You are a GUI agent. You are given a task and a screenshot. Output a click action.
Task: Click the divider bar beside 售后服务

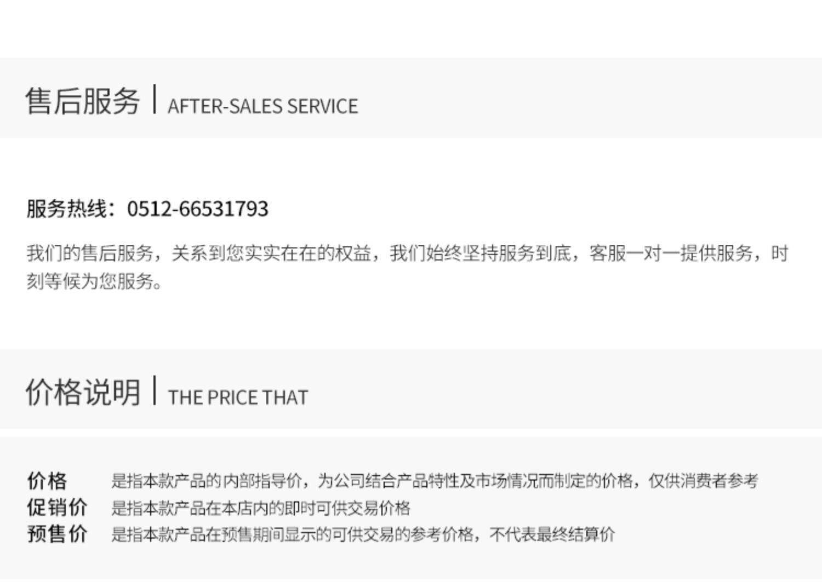pyautogui.click(x=155, y=99)
